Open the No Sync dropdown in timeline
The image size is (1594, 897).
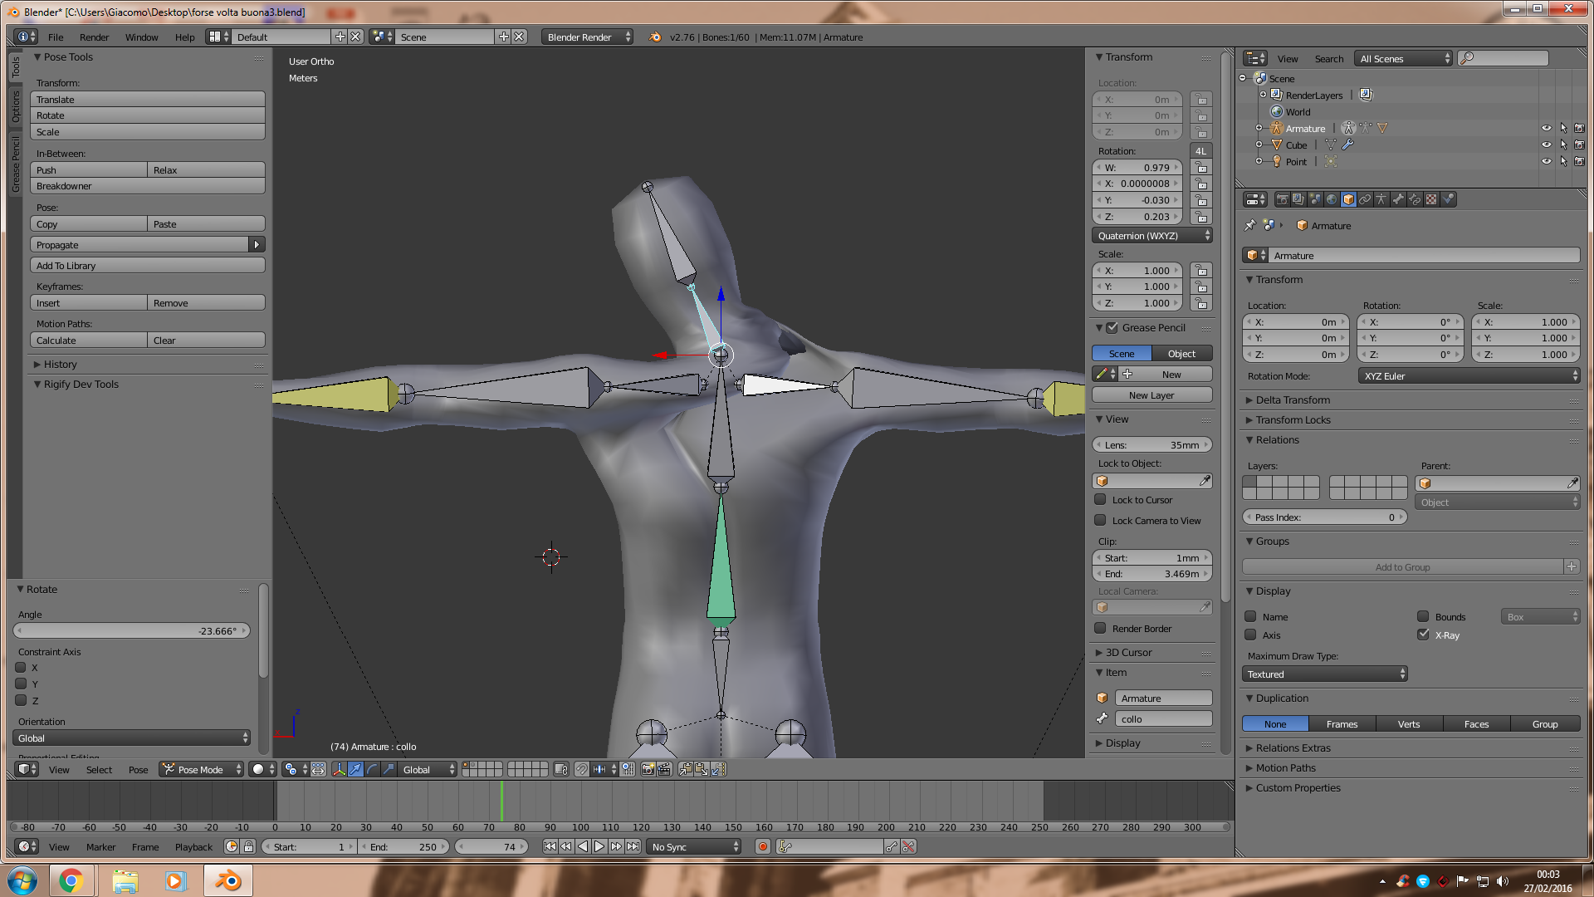click(x=694, y=846)
